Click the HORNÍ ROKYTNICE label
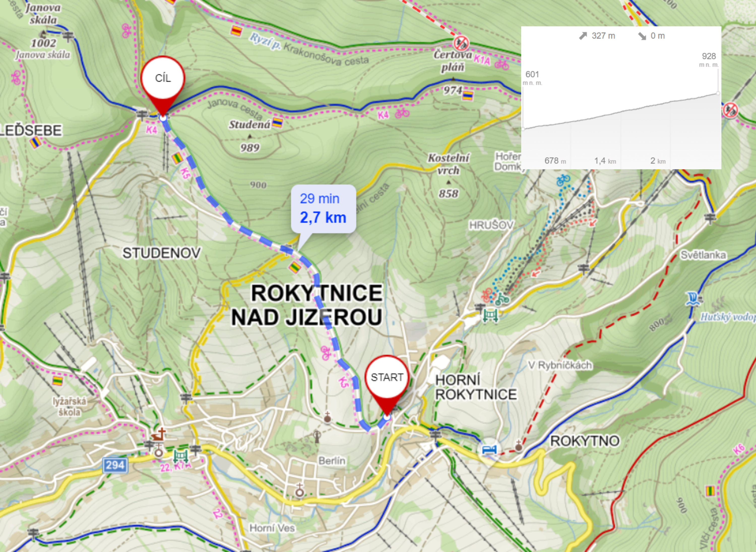Viewport: 756px width, 552px height. (476, 388)
